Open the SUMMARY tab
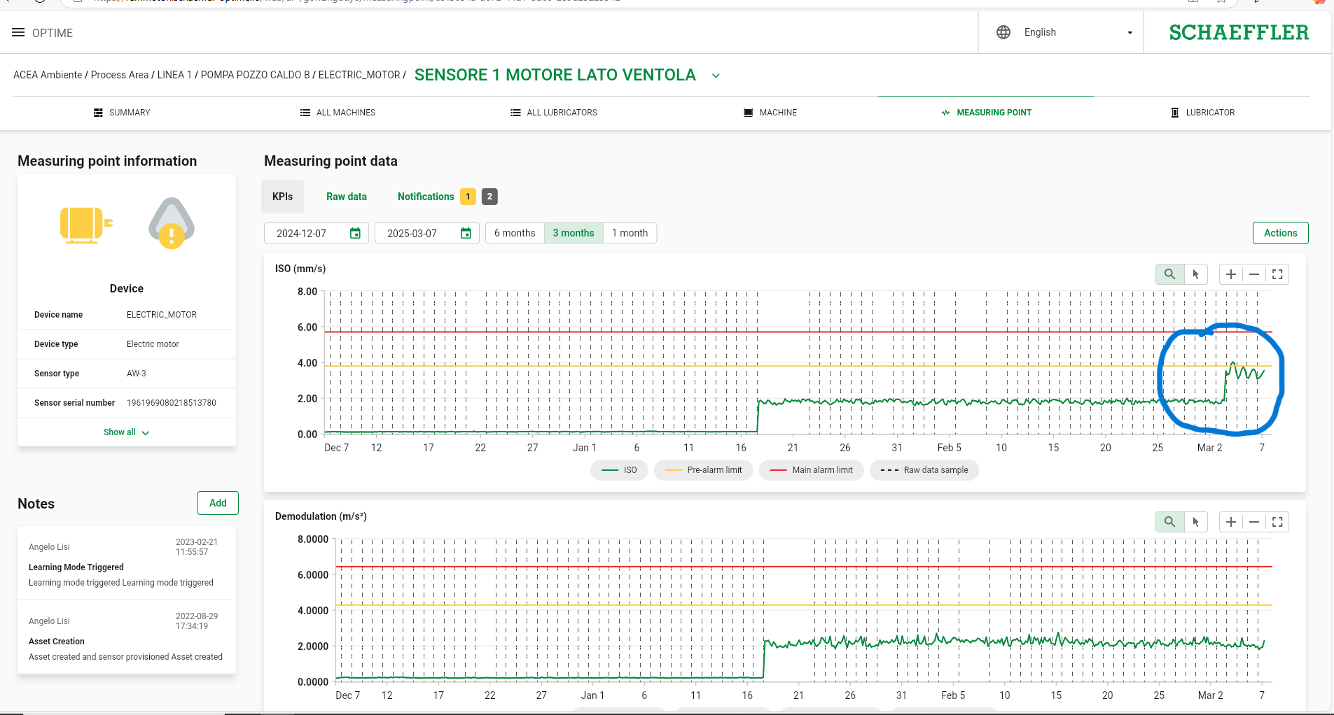Screen dimensions: 1334x715 point(122,113)
